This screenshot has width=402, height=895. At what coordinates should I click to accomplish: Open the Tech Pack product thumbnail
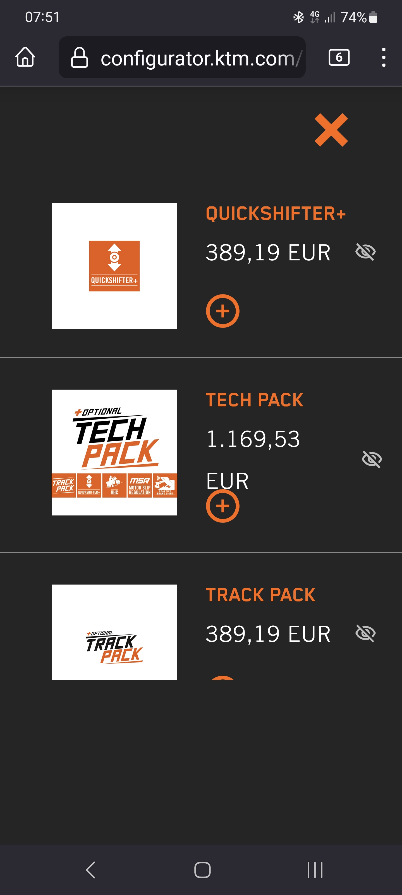click(x=114, y=452)
